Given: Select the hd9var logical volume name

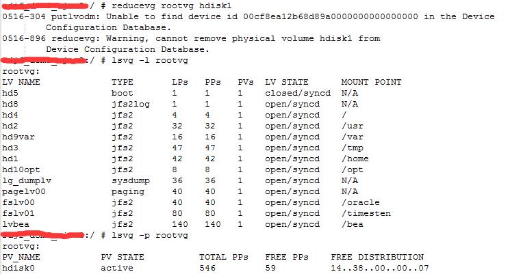Looking at the screenshot, I should [x=18, y=137].
